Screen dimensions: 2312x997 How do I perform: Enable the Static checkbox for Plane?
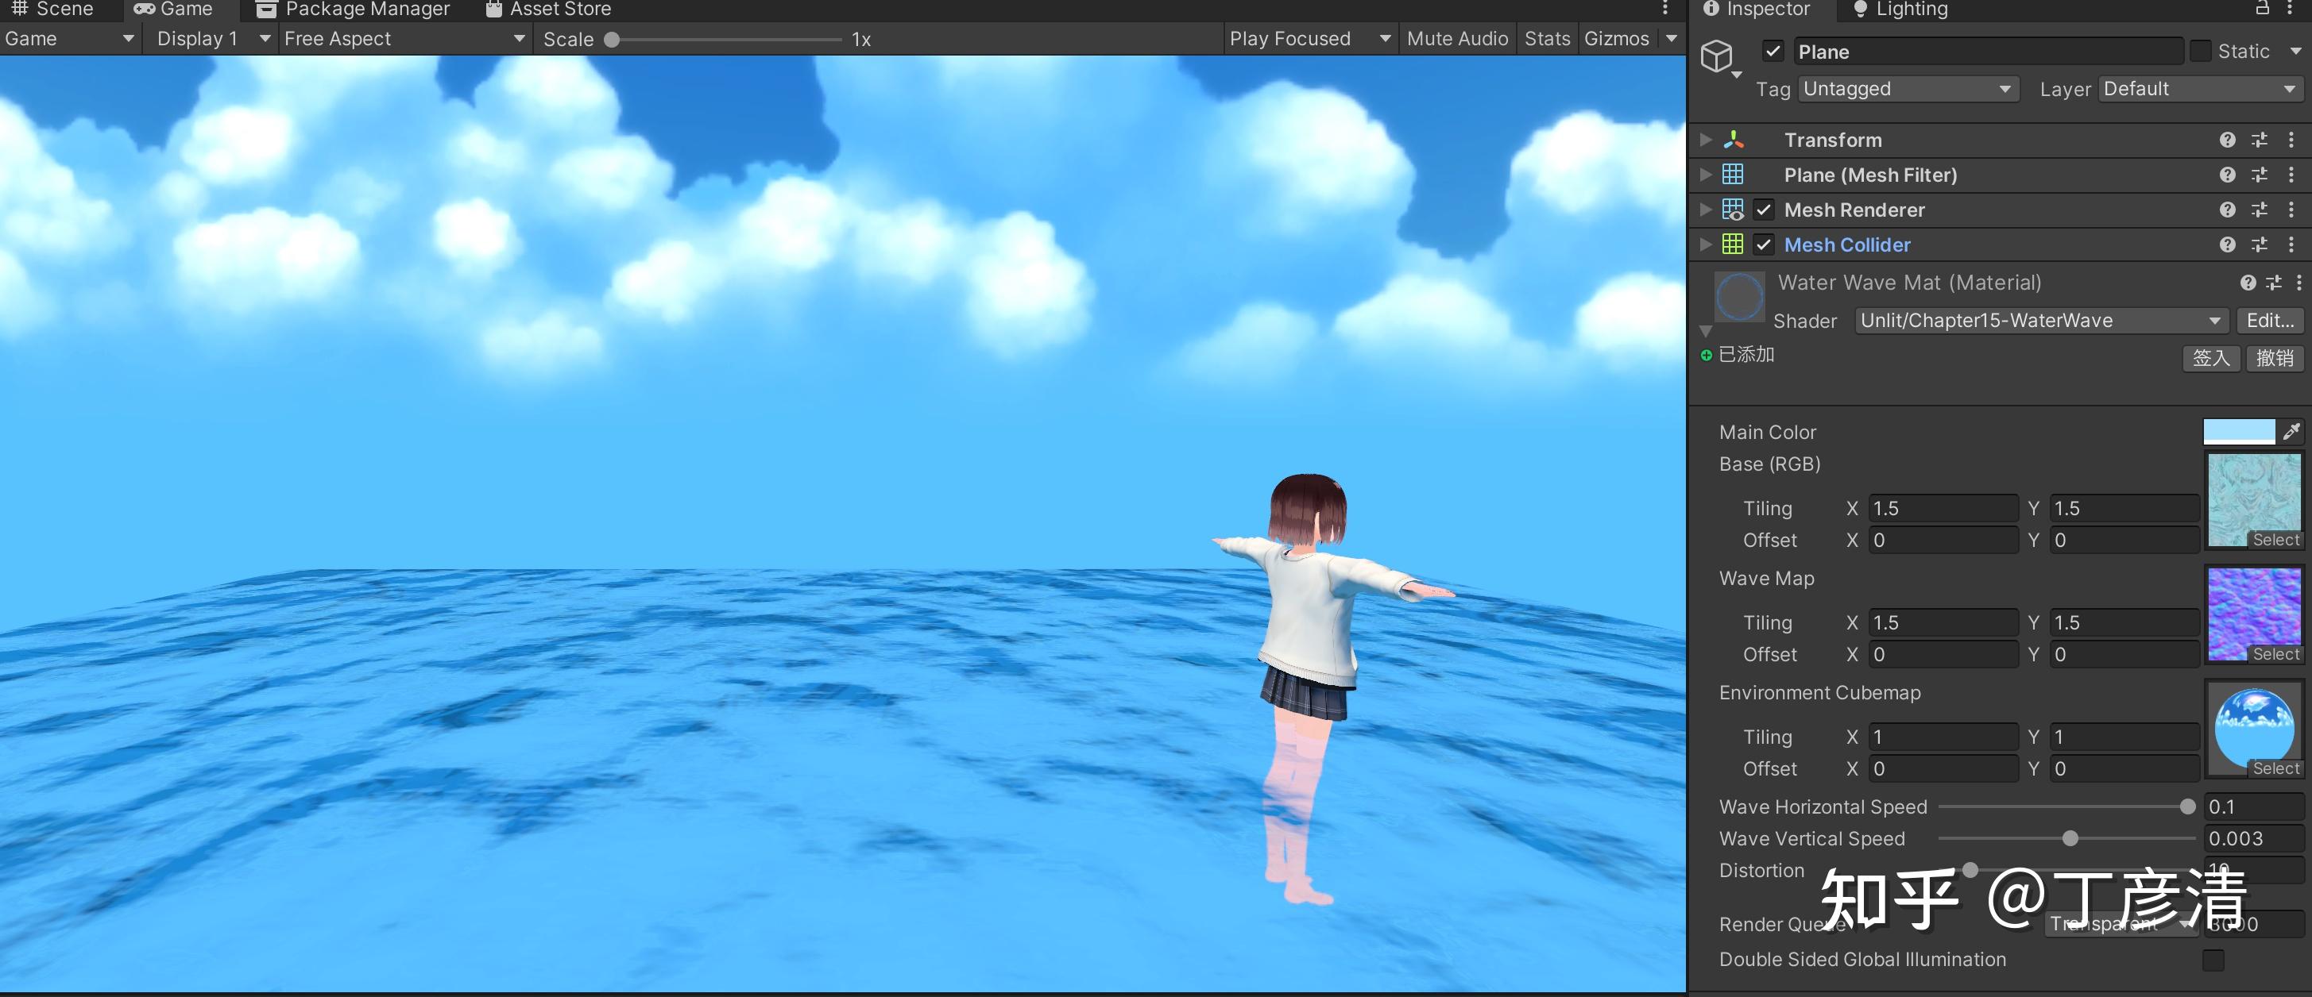[x=2200, y=51]
